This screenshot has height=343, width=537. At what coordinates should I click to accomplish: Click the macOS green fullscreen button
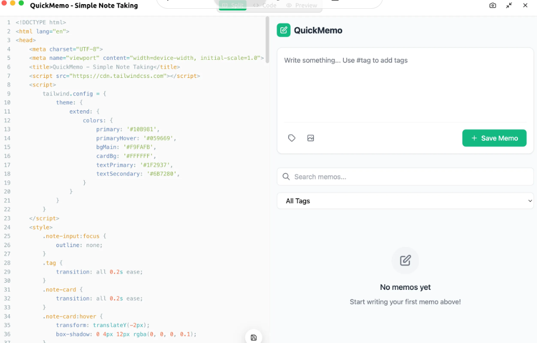point(21,3)
